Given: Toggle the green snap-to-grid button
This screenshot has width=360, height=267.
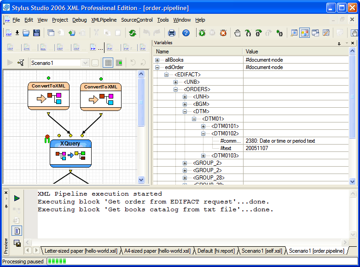Looking at the screenshot, I should 119,63.
